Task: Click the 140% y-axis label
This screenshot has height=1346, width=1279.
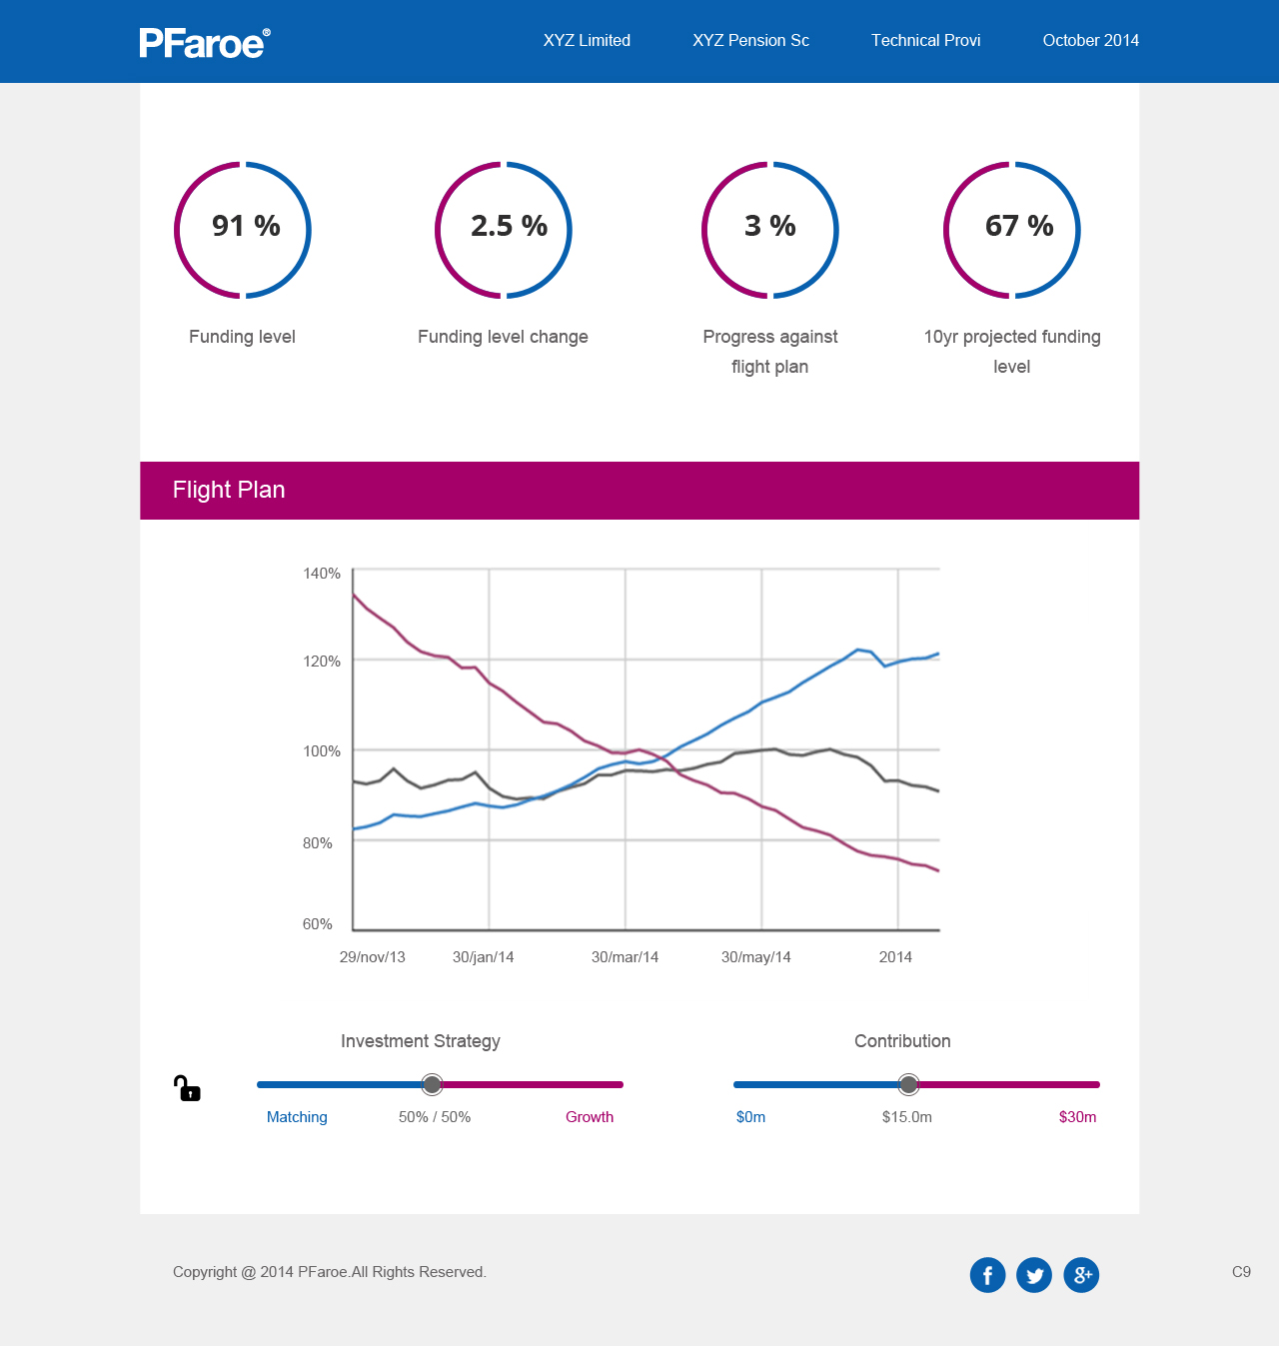Action: click(x=322, y=574)
